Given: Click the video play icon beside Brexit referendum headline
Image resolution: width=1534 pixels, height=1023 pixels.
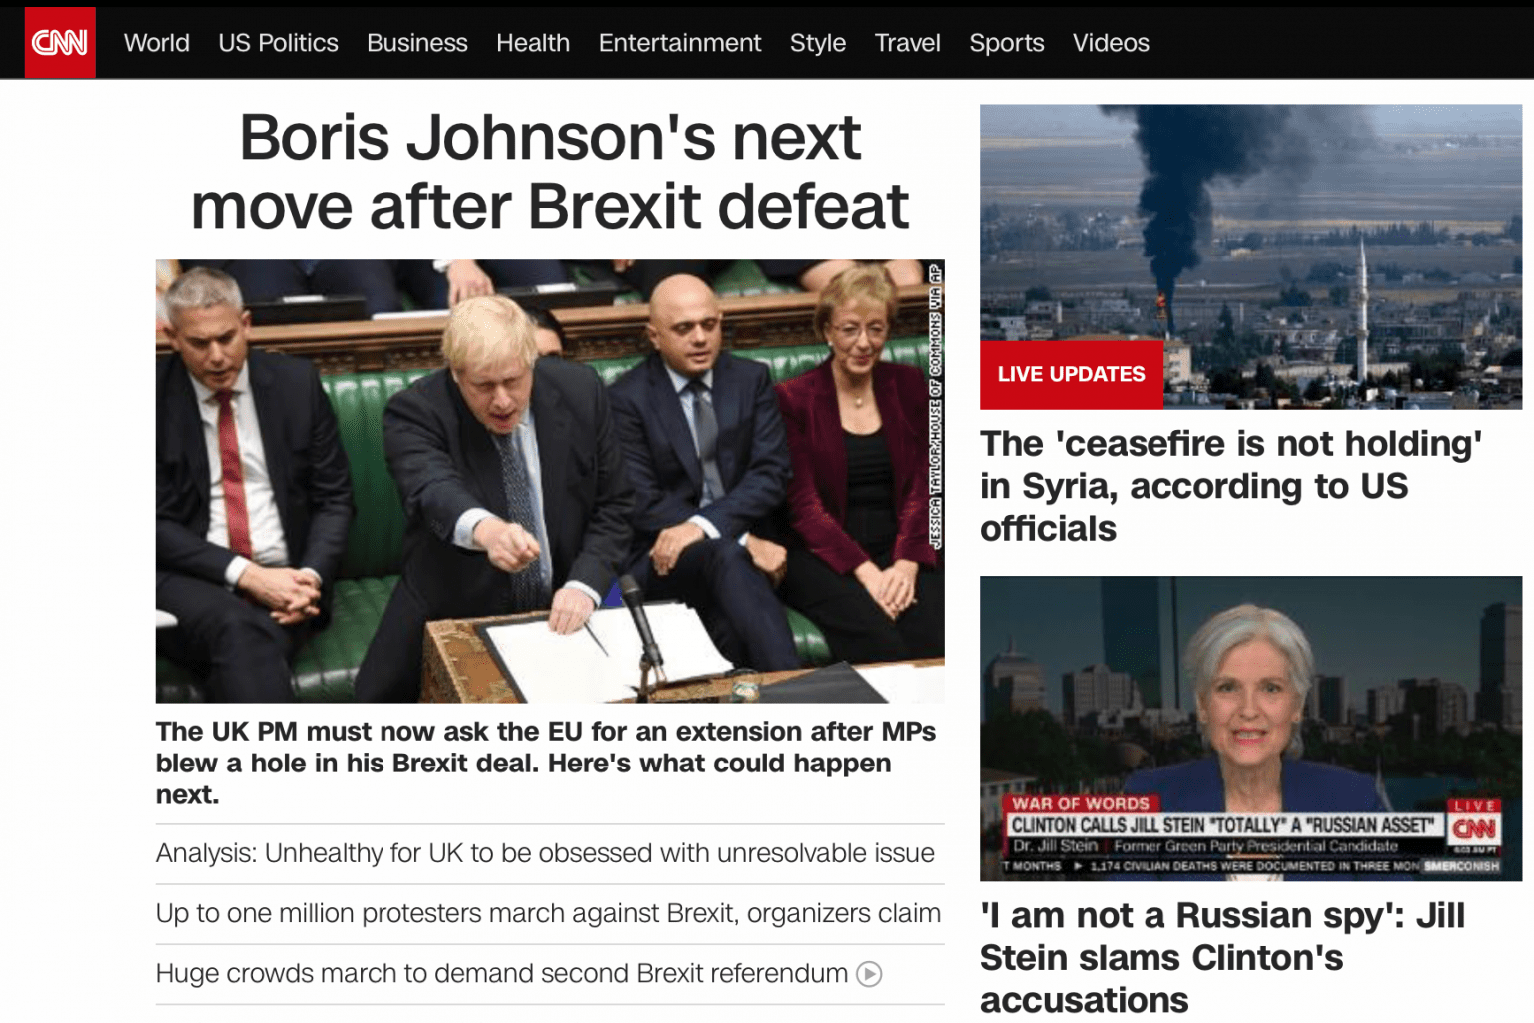Looking at the screenshot, I should tap(869, 974).
